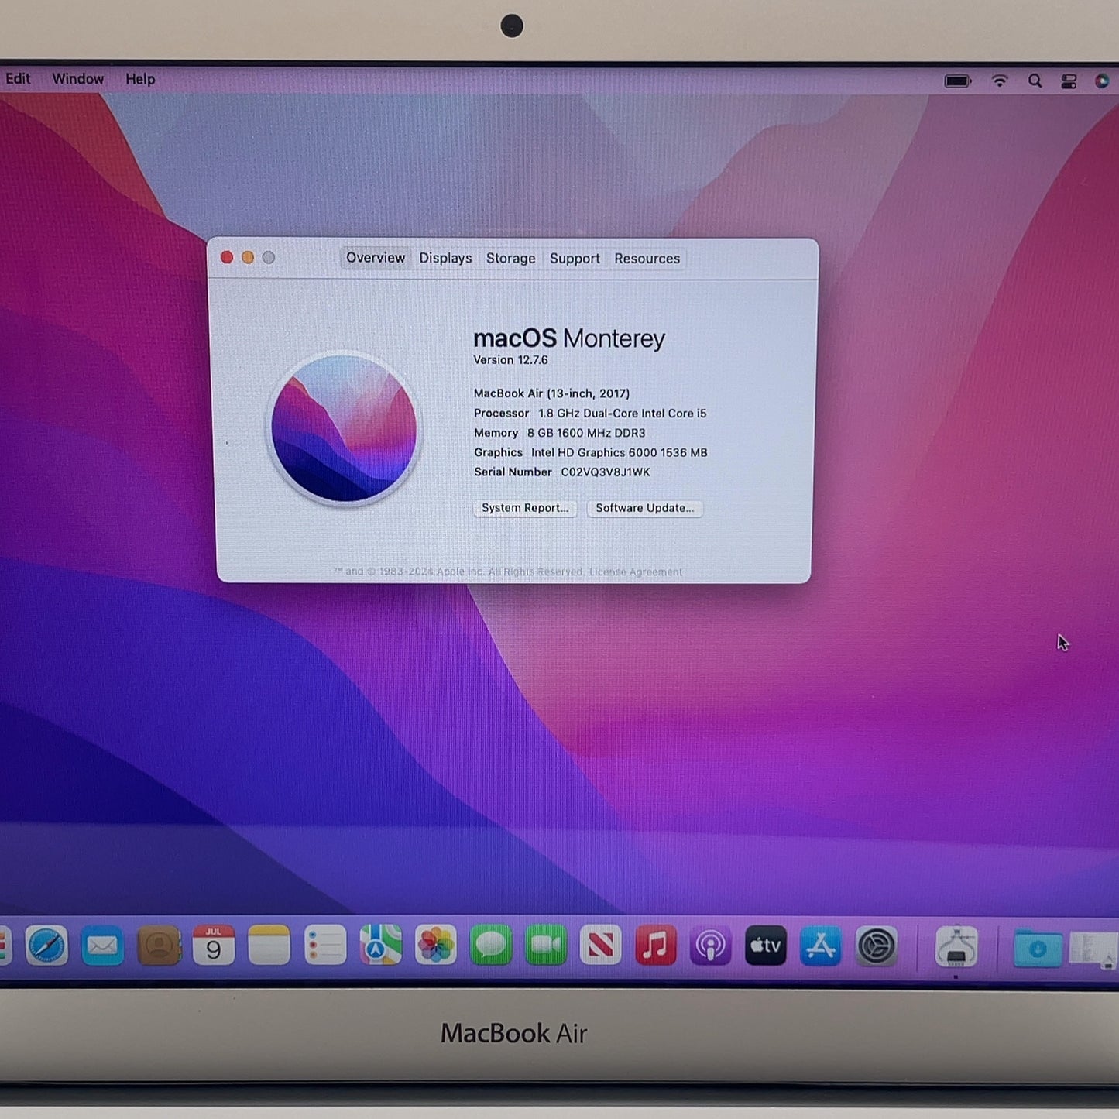Open the Maps app in dock
The width and height of the screenshot is (1119, 1119).
click(x=380, y=945)
